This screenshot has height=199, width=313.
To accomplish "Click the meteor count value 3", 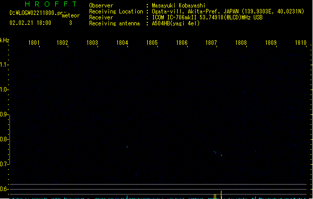I will pyautogui.click(x=71, y=23).
